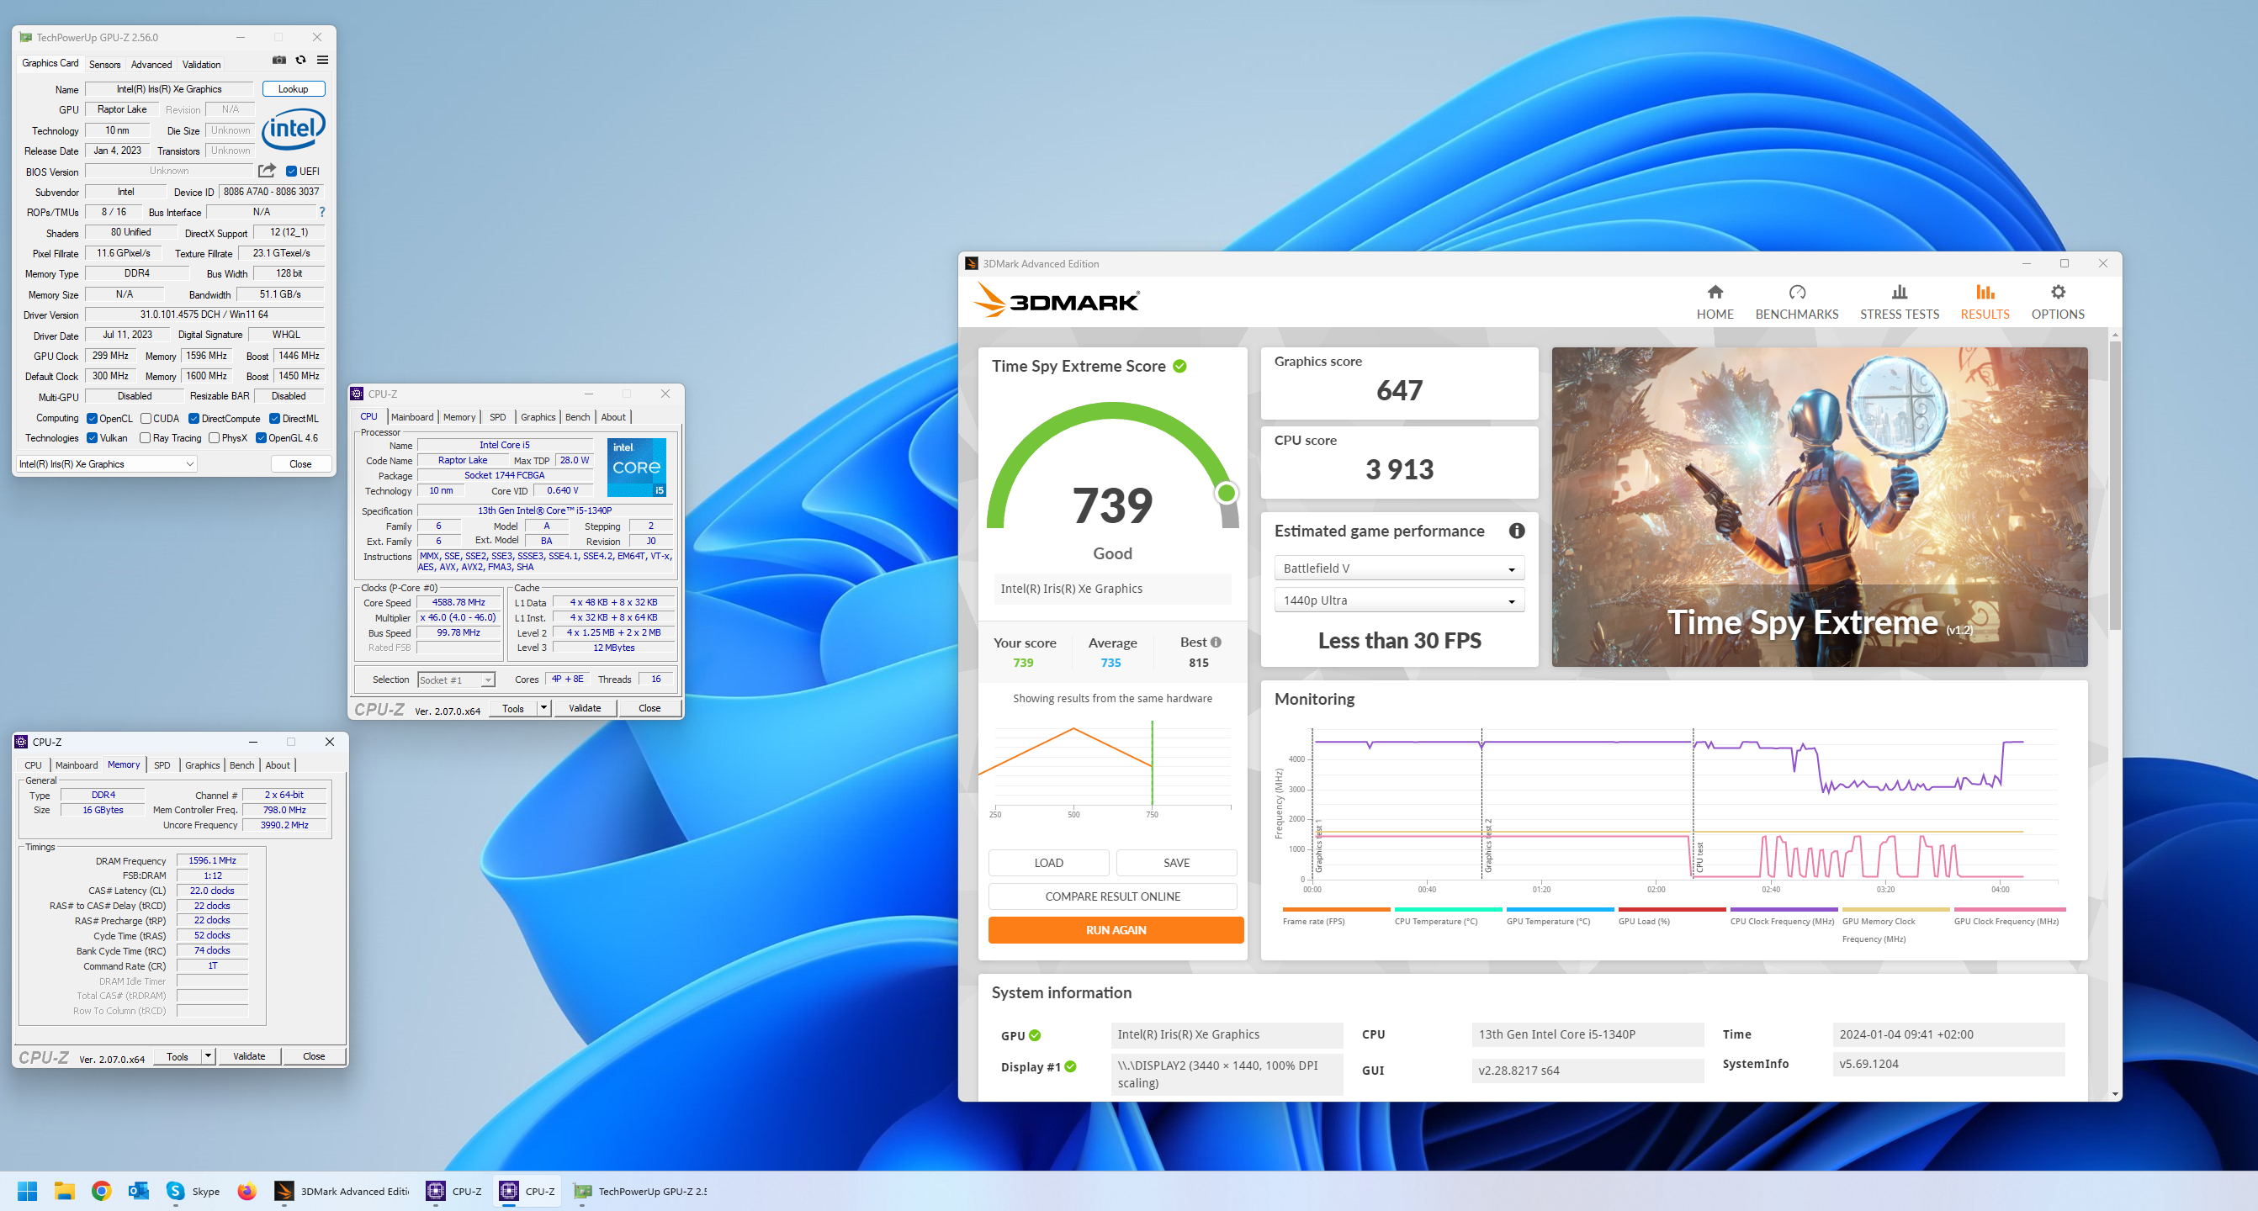Click COMPARE RESULT ONLINE button
This screenshot has width=2258, height=1211.
pos(1112,896)
